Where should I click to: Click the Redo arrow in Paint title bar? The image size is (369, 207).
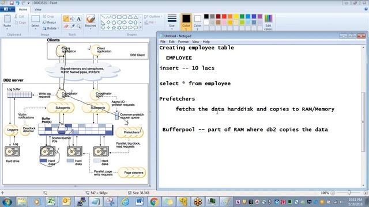pyautogui.click(x=23, y=3)
